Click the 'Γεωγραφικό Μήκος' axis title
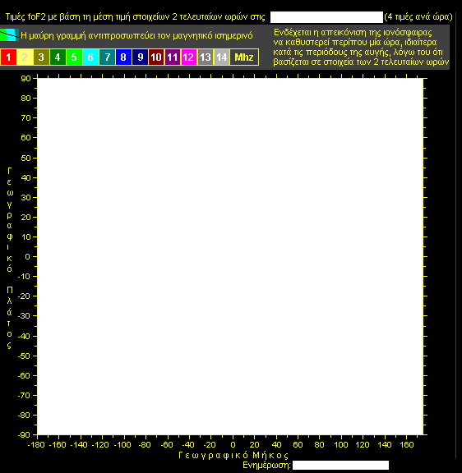Viewport: 462px width, 473px height. [233, 455]
